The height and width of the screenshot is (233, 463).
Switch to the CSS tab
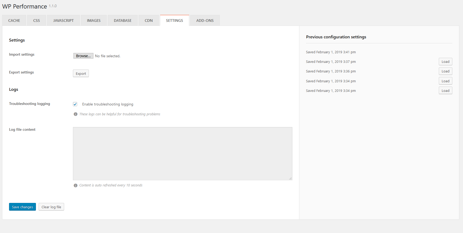click(x=36, y=21)
